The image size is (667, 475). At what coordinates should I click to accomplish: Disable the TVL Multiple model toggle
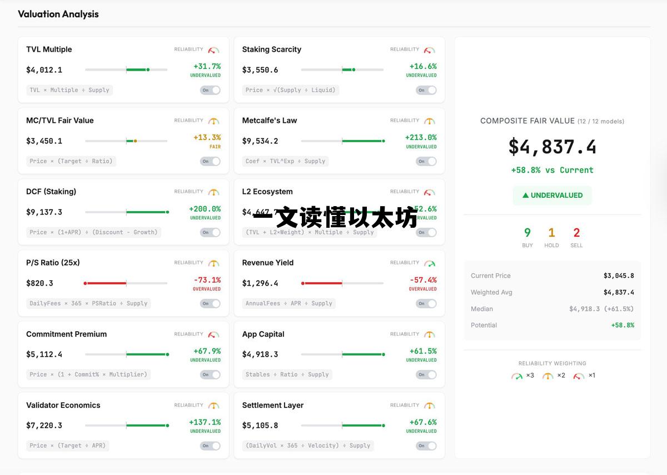(x=210, y=90)
